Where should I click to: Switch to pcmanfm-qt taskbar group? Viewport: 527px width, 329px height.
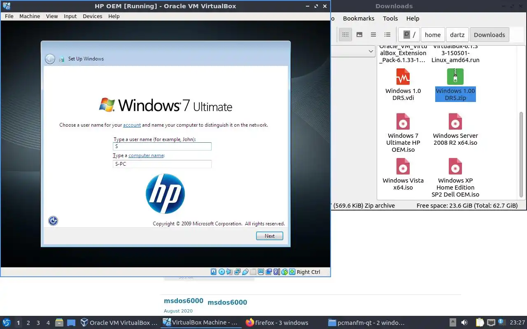[366, 322]
